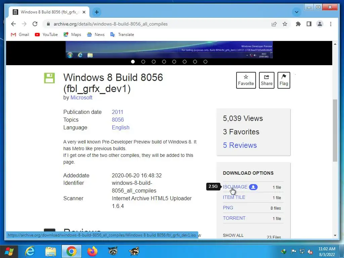Click SHOW ALL download files

[233, 235]
